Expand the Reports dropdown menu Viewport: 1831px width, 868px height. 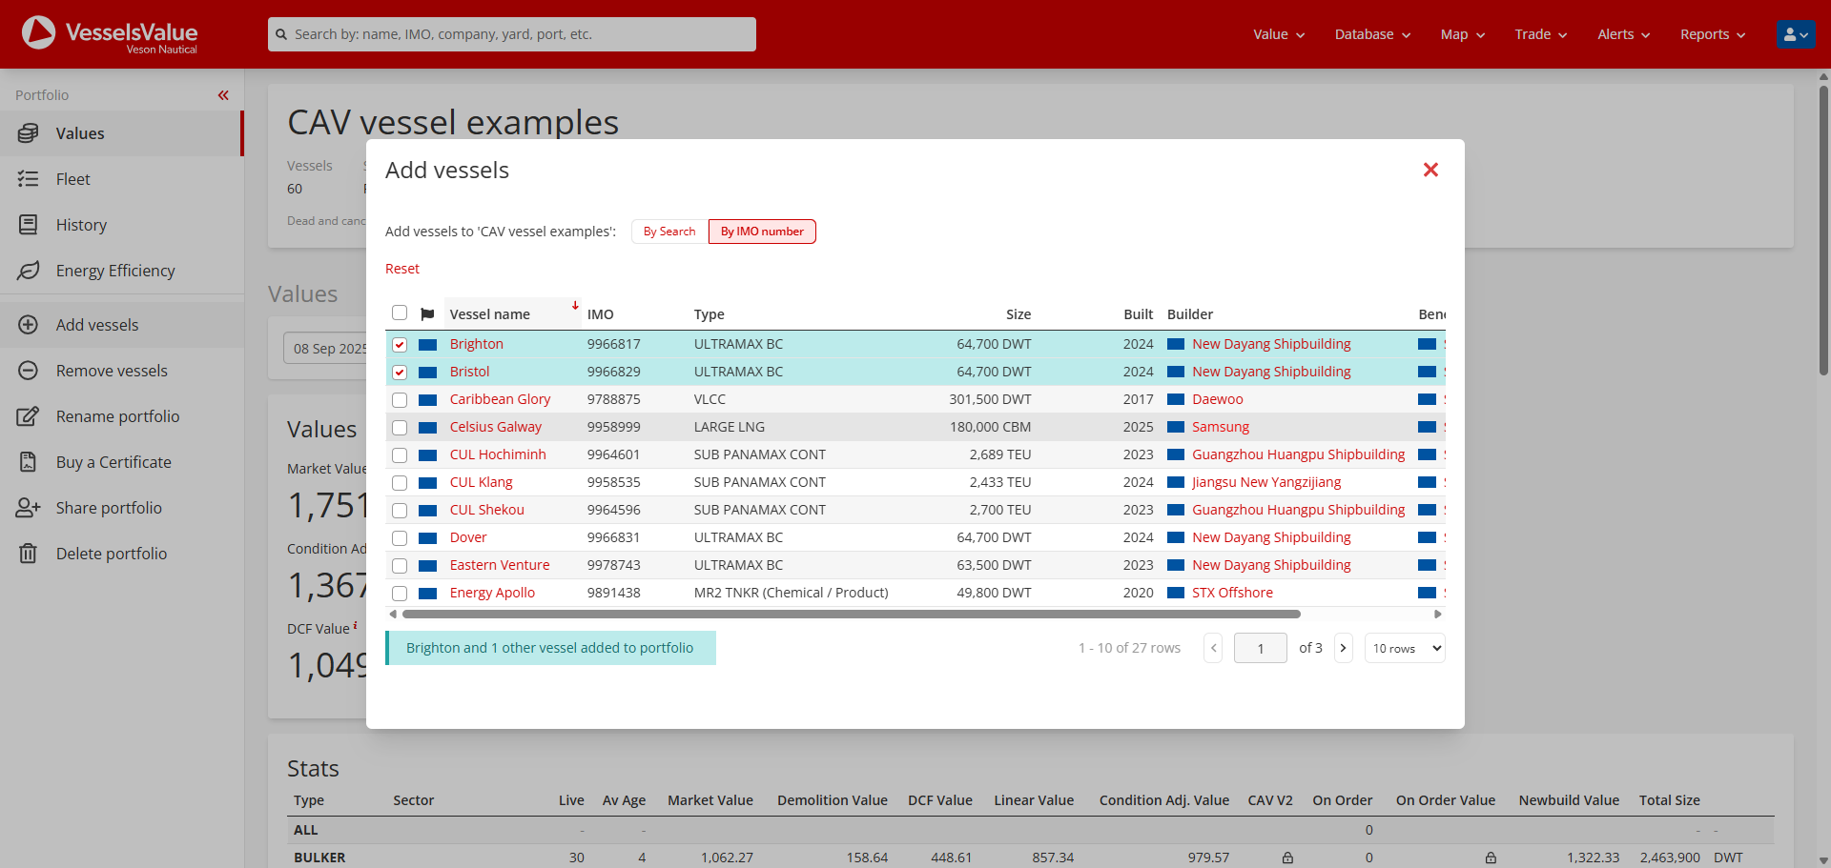click(1712, 34)
